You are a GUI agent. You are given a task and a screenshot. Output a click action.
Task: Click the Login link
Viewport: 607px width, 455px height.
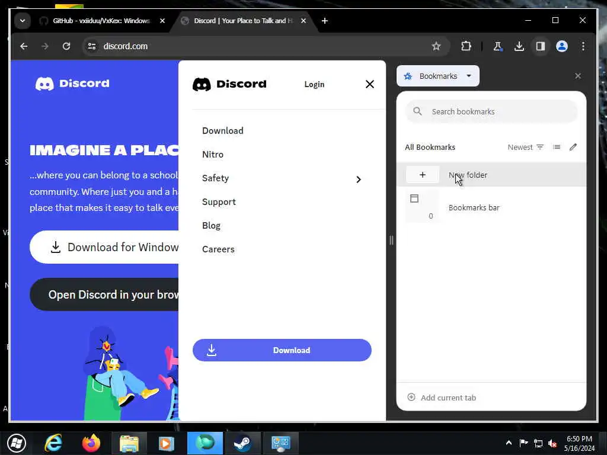tap(314, 84)
